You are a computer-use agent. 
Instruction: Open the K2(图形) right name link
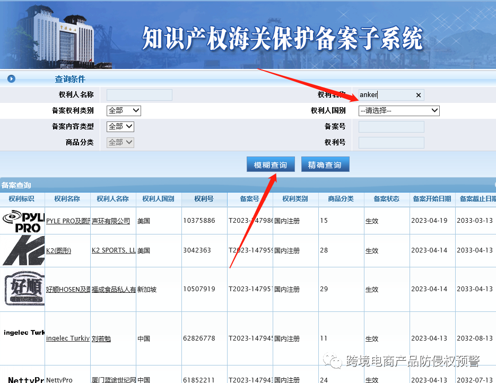(58, 251)
